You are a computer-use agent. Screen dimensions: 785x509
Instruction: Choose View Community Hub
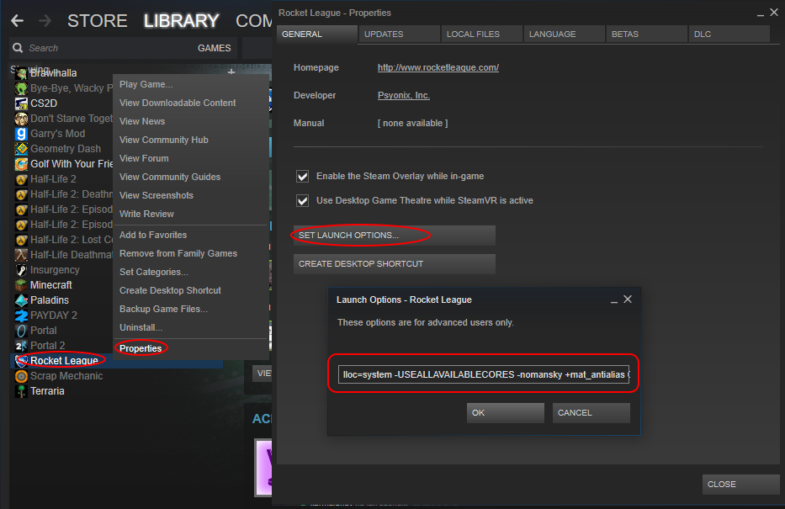pos(191,141)
